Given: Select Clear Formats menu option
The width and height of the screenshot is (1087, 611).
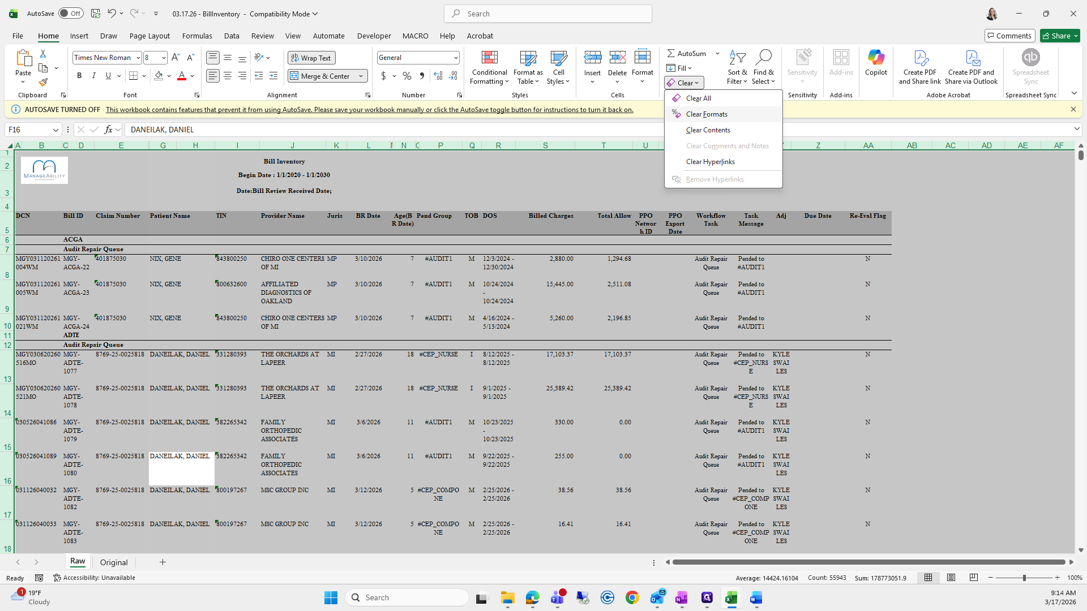Looking at the screenshot, I should 707,114.
